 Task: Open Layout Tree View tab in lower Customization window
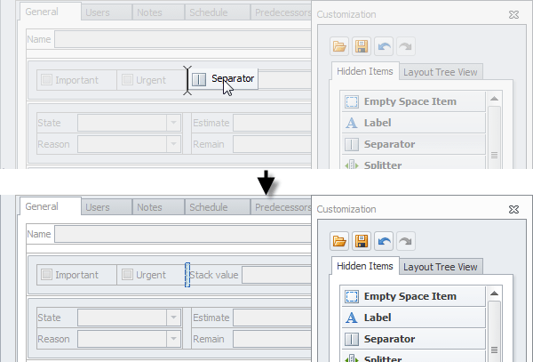pos(440,267)
